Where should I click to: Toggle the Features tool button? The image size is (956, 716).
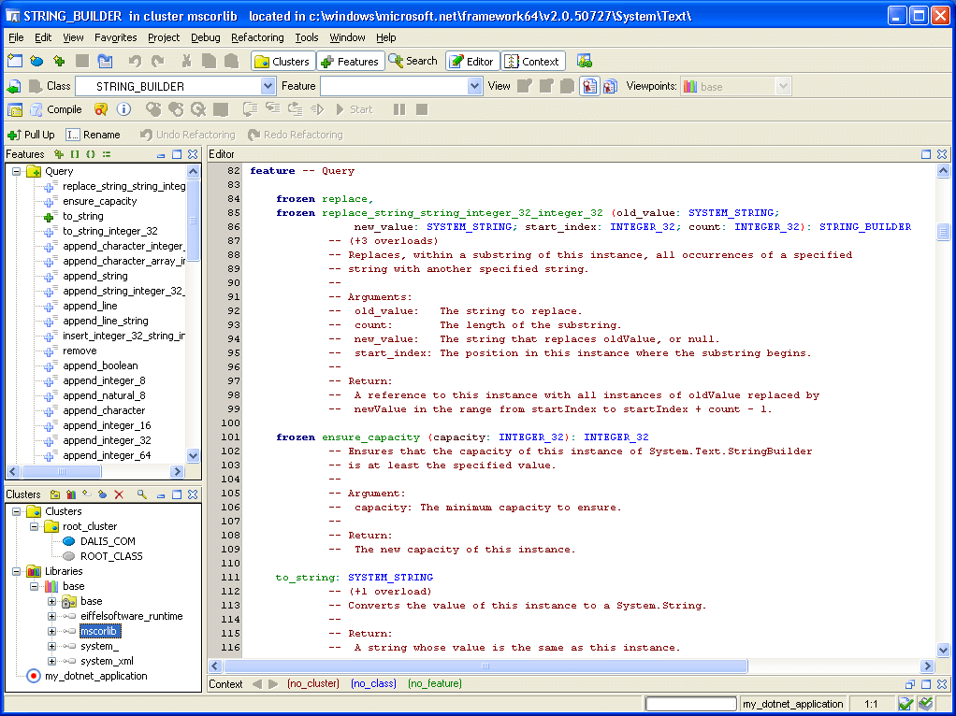349,62
